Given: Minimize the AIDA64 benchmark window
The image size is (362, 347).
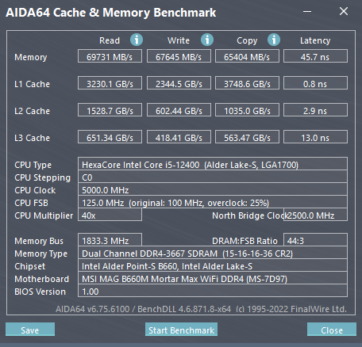Looking at the screenshot, I should pos(307,11).
